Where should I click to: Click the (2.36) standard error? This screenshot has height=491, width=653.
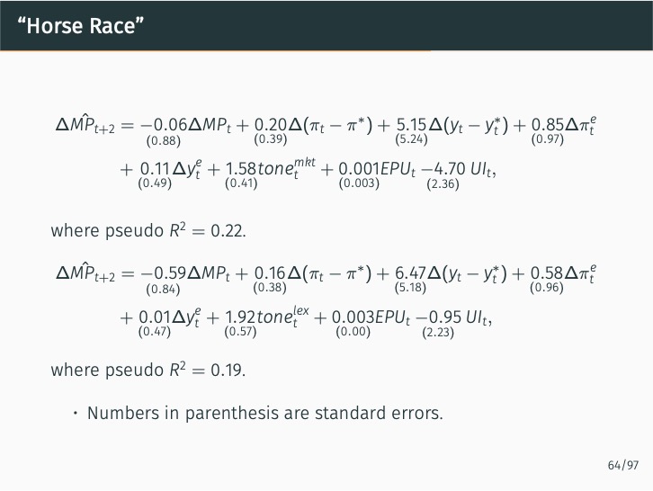pyautogui.click(x=443, y=184)
